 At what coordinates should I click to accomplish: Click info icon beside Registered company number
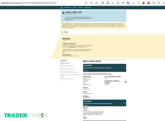pos(125,82)
